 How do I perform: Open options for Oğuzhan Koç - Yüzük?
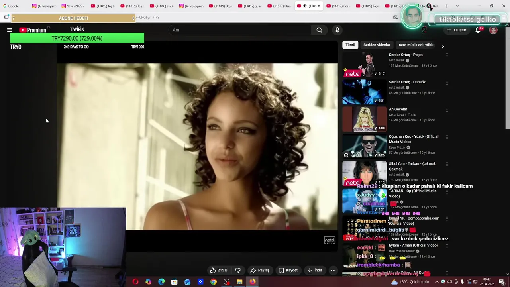(x=447, y=137)
